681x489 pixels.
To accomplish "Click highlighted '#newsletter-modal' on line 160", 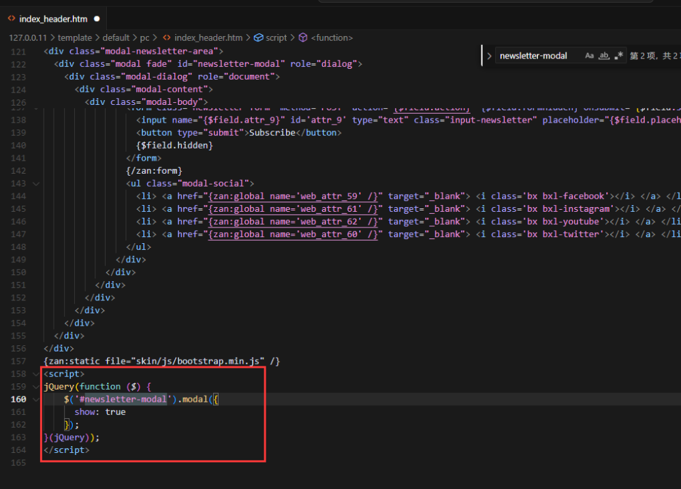I will [123, 399].
